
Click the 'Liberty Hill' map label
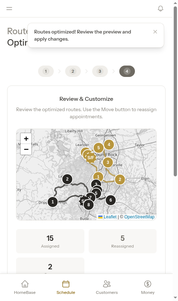[x=74, y=131]
